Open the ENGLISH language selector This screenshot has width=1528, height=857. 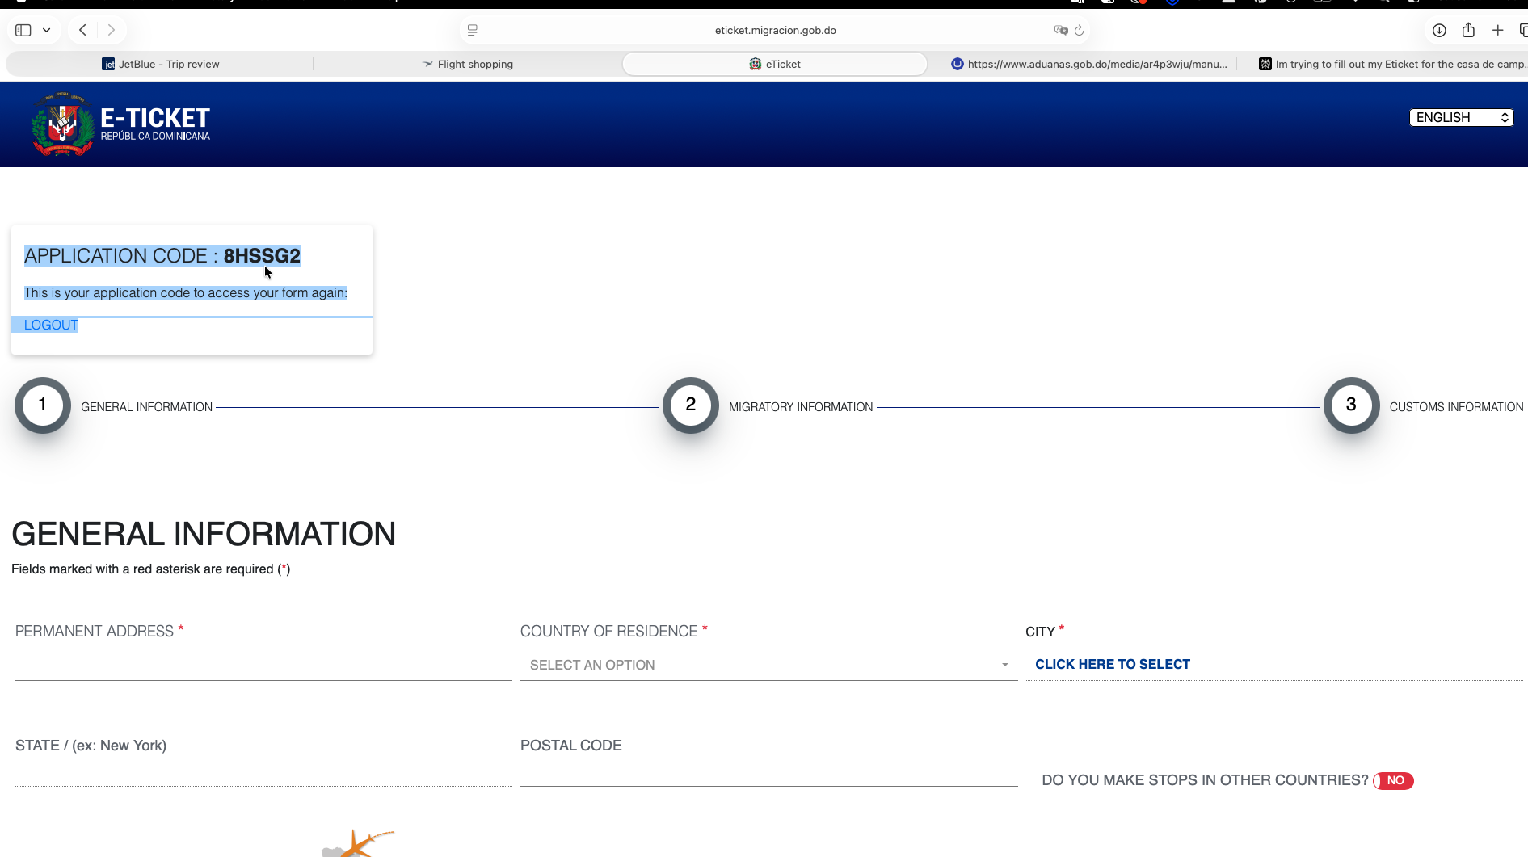1461,117
